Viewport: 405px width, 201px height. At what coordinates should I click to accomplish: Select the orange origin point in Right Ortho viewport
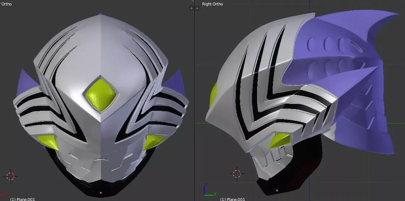(x=277, y=191)
